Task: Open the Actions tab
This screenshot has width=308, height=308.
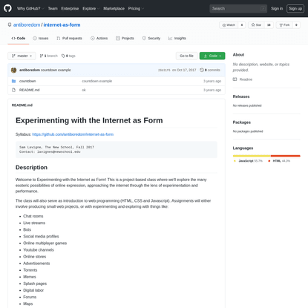Action: (x=99, y=39)
